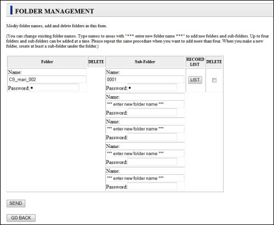This screenshot has width=274, height=225.
Task: Select first new sub-folder password field
Action: click(152, 112)
